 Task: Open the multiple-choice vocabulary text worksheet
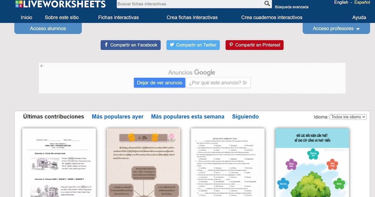pyautogui.click(x=228, y=163)
